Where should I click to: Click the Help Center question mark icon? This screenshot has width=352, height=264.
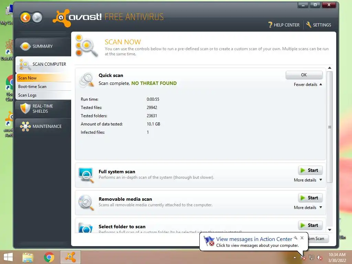(270, 25)
